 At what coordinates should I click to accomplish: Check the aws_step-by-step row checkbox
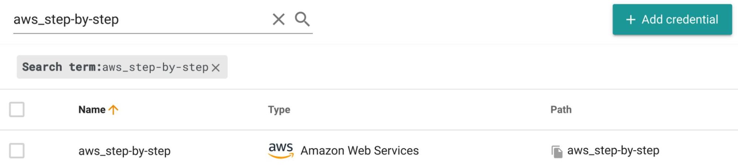pos(17,151)
